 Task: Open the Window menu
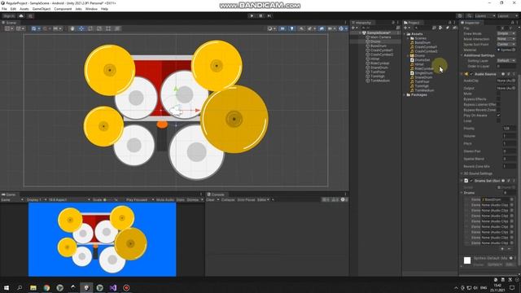(x=91, y=9)
